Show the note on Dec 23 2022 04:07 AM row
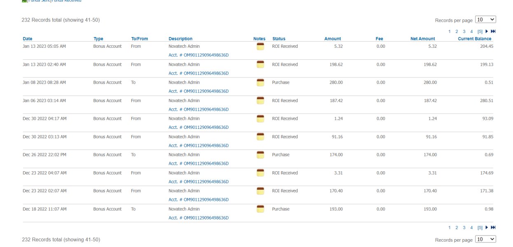 point(260,173)
